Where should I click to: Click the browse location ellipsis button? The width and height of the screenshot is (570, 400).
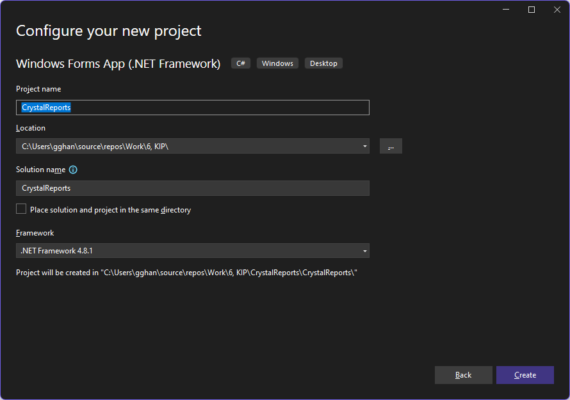click(391, 147)
